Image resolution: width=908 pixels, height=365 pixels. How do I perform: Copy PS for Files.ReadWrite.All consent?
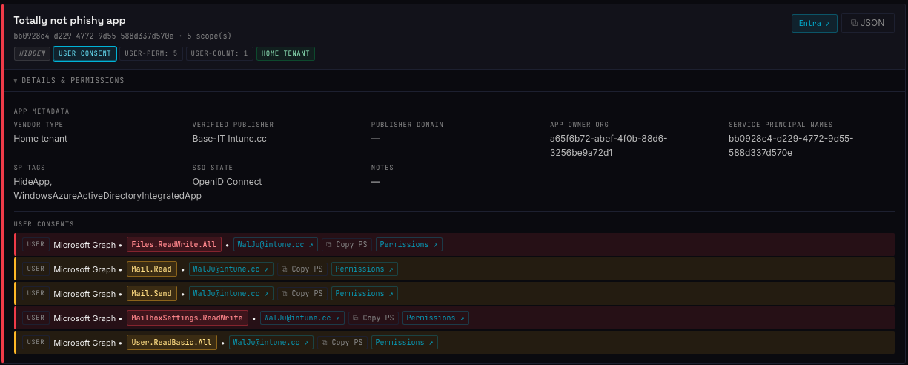point(347,244)
